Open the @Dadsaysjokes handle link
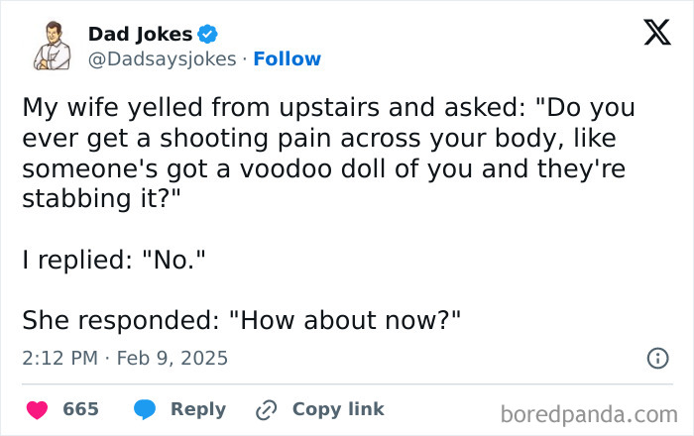This screenshot has width=694, height=436. pos(162,59)
